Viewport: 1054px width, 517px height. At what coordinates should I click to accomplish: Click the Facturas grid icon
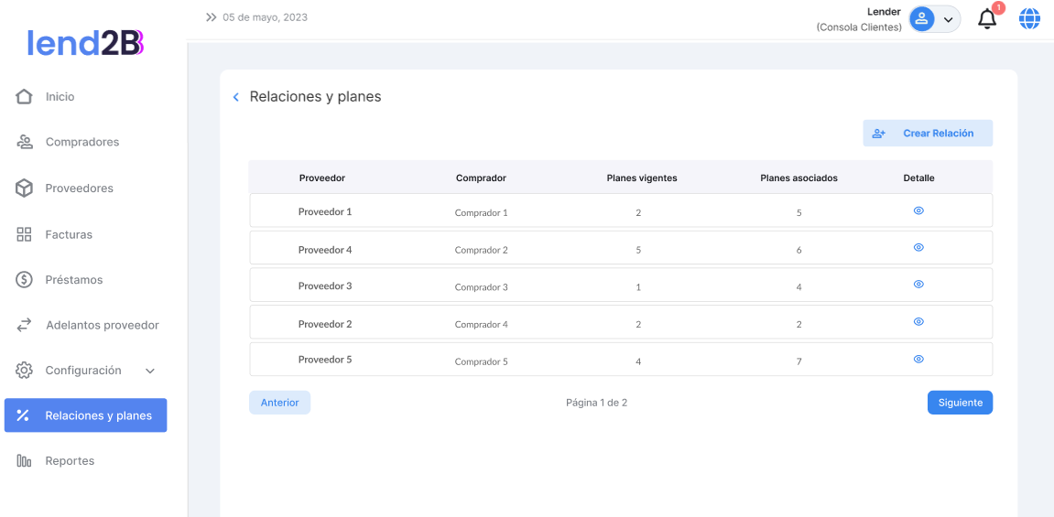[x=24, y=234]
